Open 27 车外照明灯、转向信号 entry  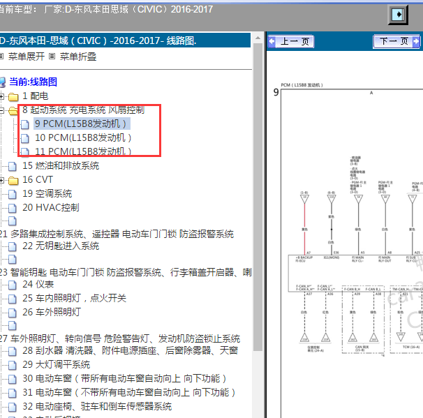120,338
